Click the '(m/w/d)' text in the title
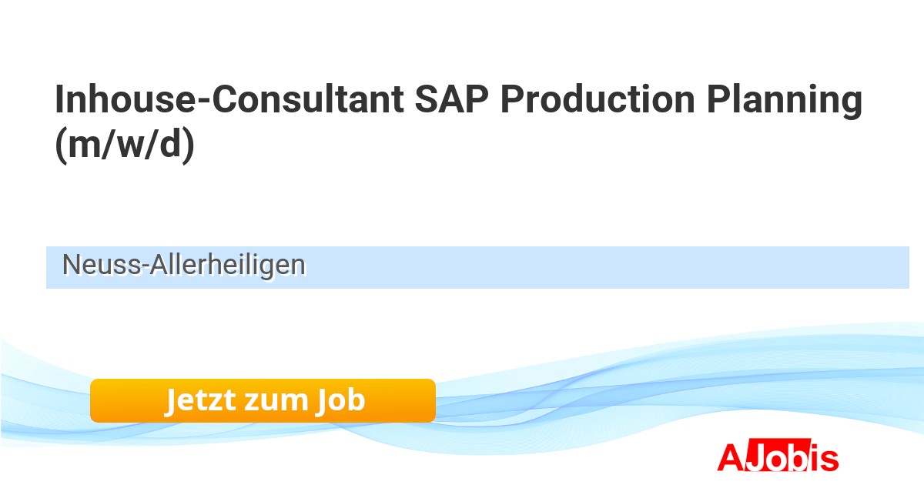The width and height of the screenshot is (924, 485). point(125,145)
